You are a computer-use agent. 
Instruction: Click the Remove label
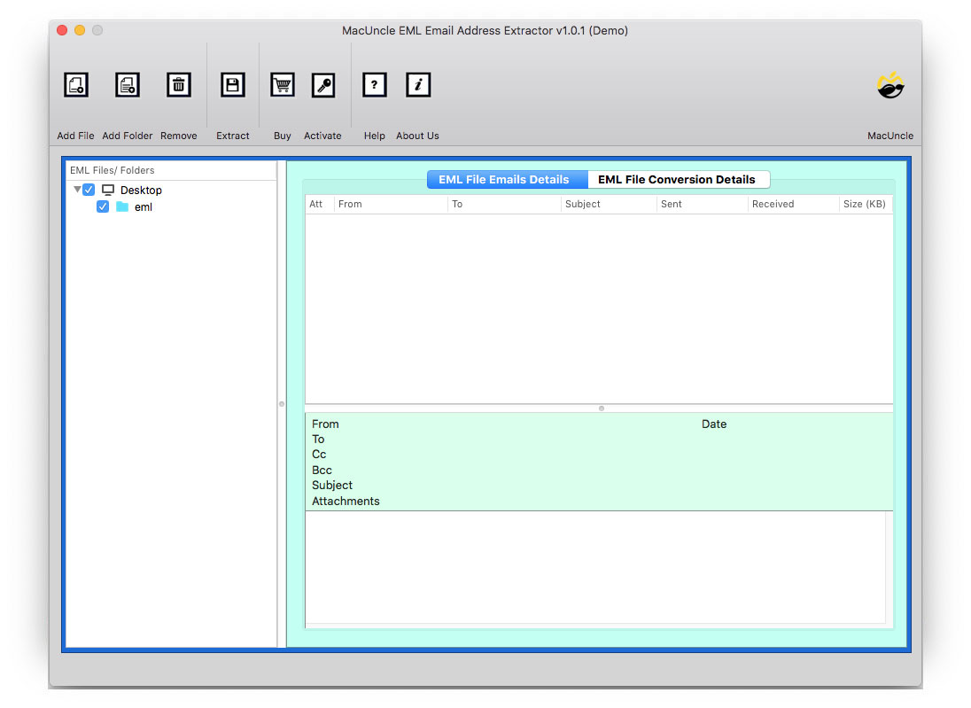point(178,136)
